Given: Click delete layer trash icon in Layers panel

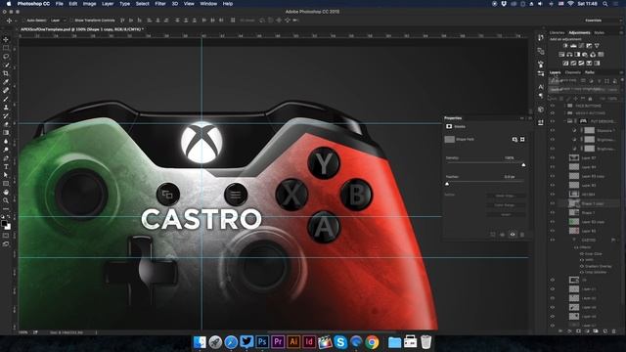Looking at the screenshot, I should pyautogui.click(x=614, y=331).
